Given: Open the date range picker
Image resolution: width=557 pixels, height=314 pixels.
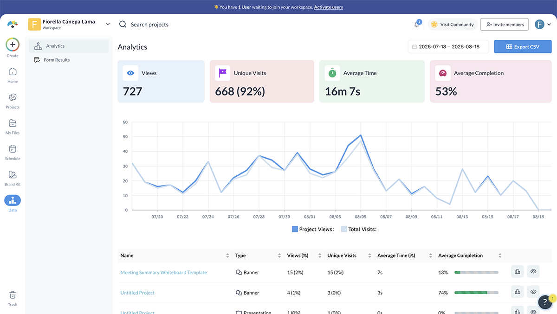Looking at the screenshot, I should 448,47.
